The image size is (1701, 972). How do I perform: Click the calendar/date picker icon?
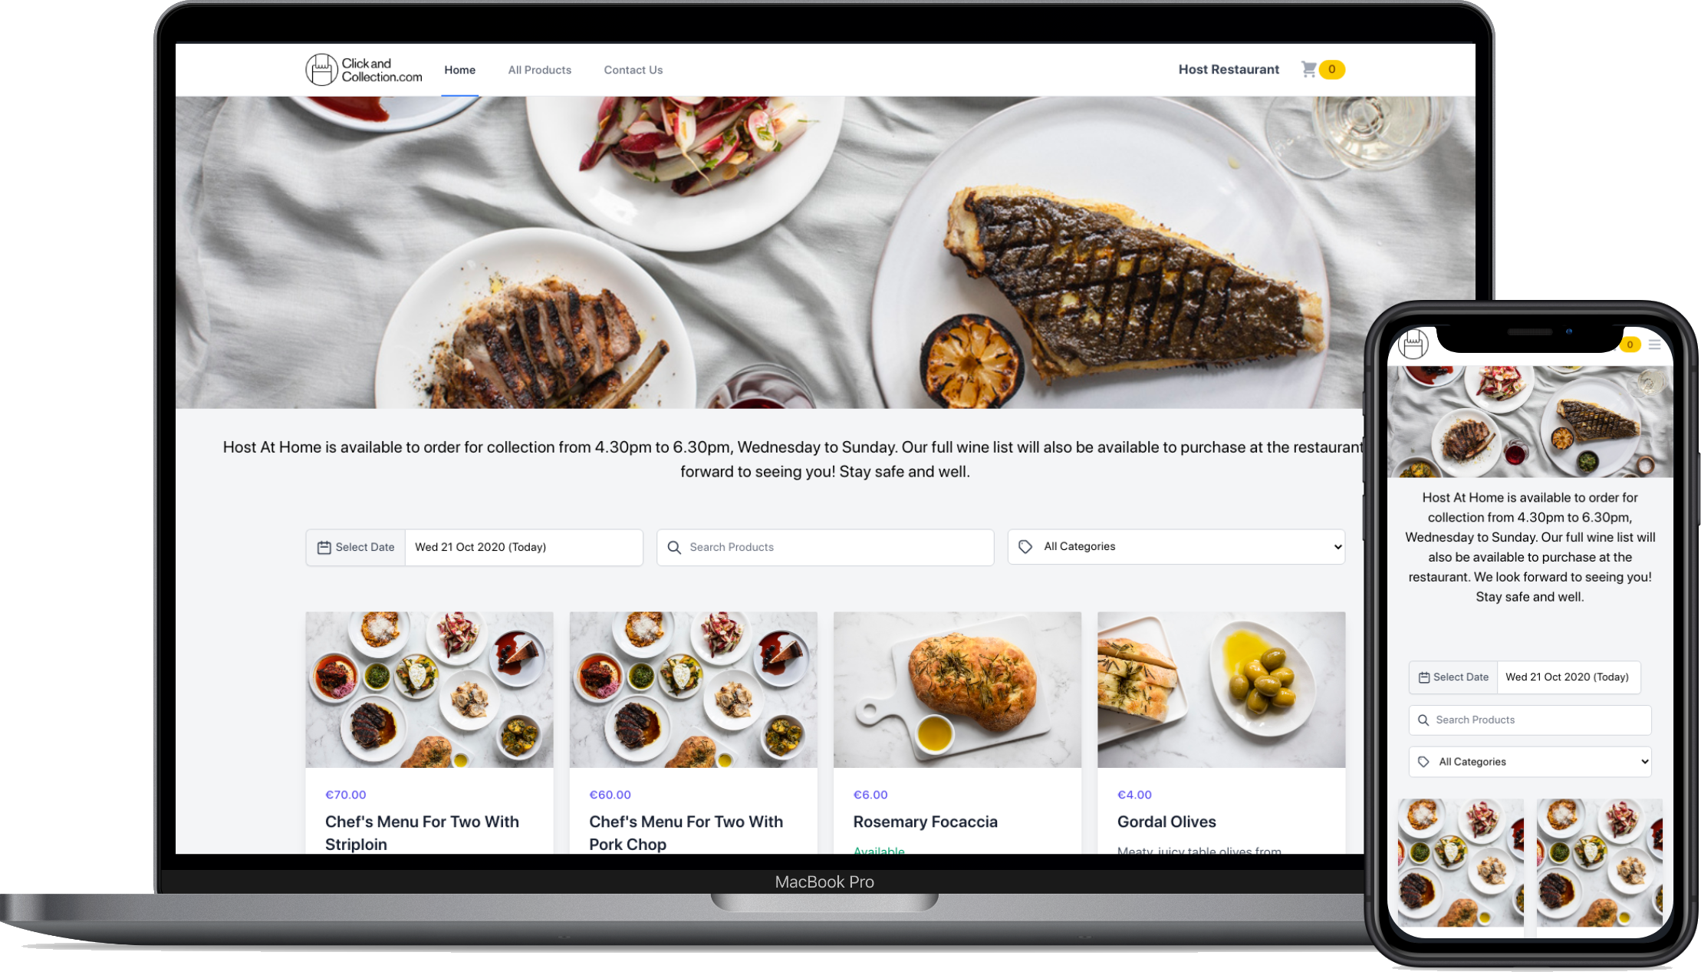[324, 547]
